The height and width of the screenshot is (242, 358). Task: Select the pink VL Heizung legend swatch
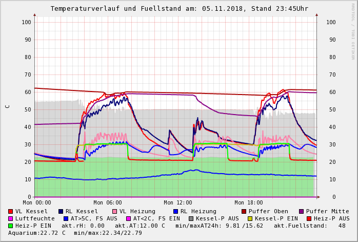pos(115,211)
